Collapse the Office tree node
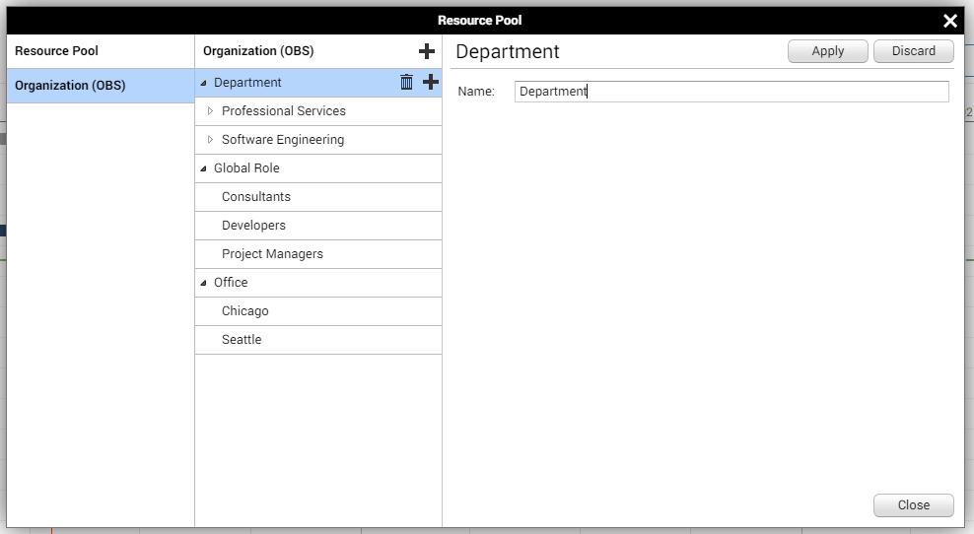The image size is (974, 534). tap(204, 283)
